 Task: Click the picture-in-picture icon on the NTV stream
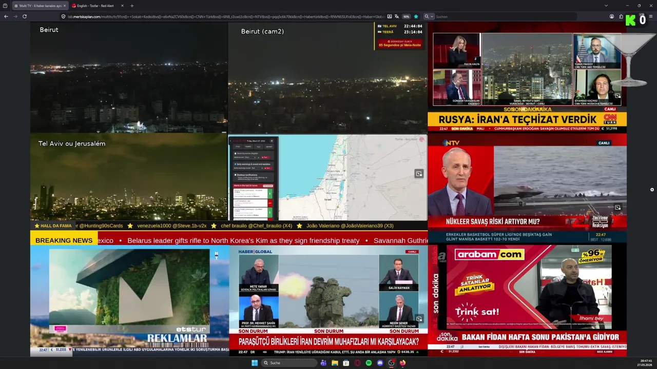click(x=617, y=208)
